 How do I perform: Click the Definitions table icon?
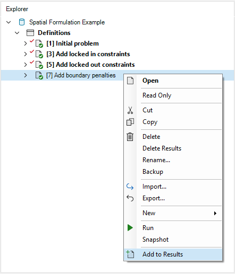[x=30, y=33]
